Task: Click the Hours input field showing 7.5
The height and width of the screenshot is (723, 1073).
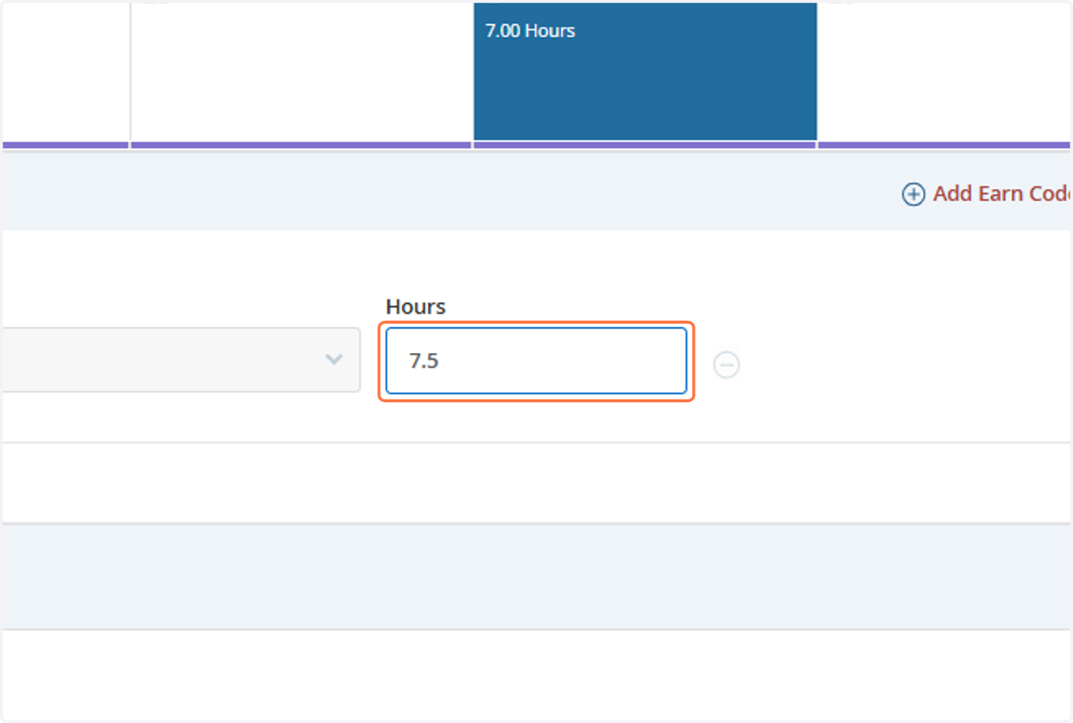Action: (x=536, y=361)
